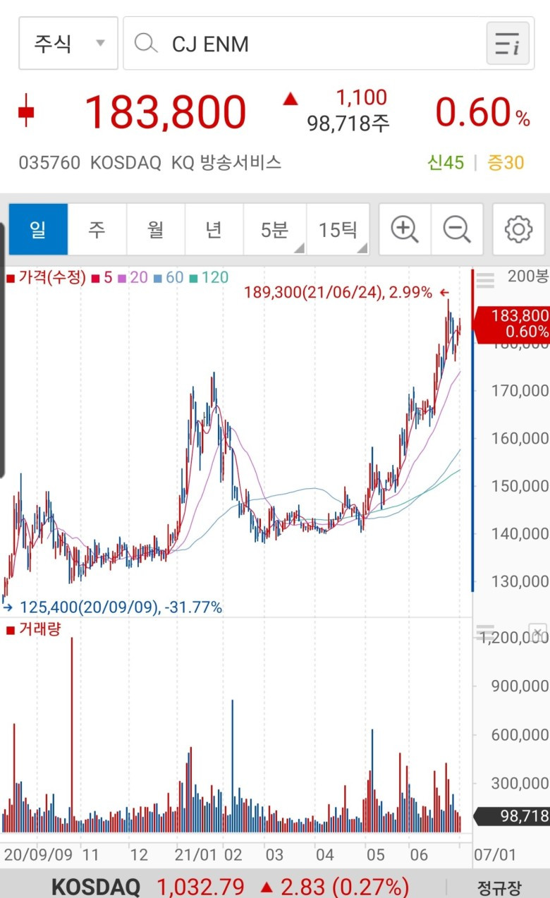Close the volume (거래량) panel with X
This screenshot has width=550, height=898.
[x=537, y=631]
